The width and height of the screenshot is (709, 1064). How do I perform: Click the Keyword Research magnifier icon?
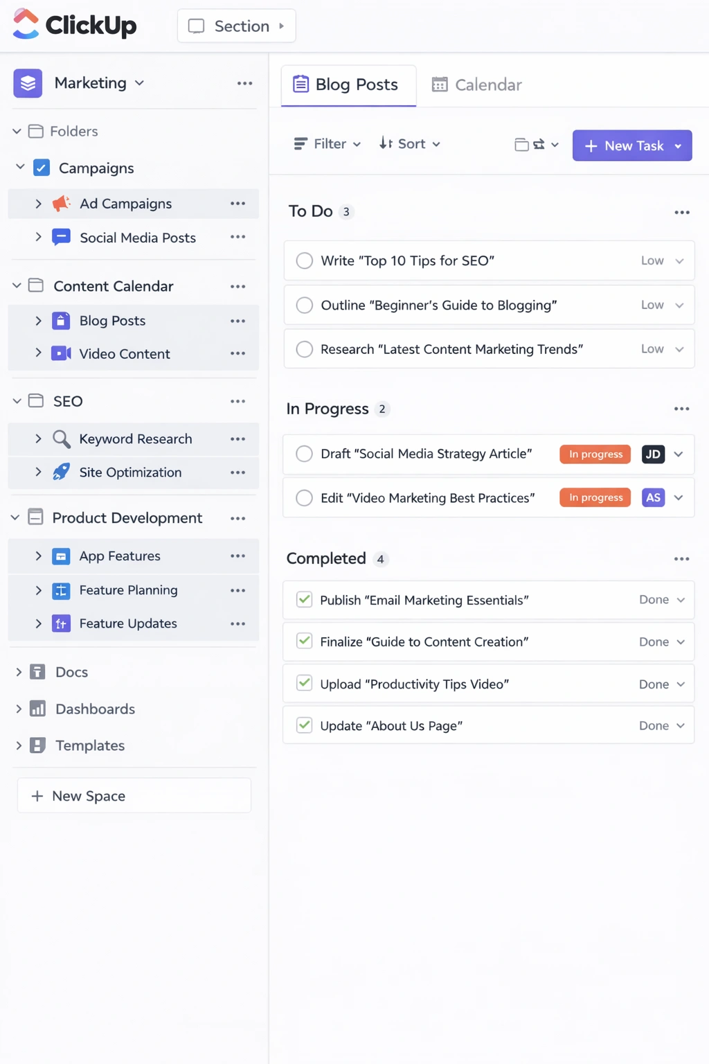(61, 439)
